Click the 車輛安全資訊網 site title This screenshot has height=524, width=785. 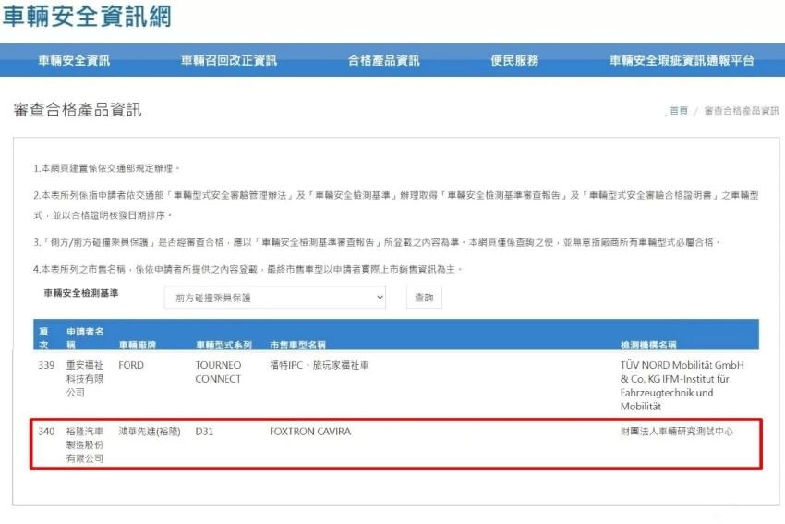tap(87, 16)
